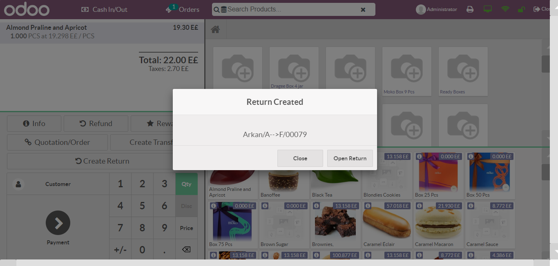The width and height of the screenshot is (558, 266).
Task: Open Cash In/Out
Action: tap(105, 9)
